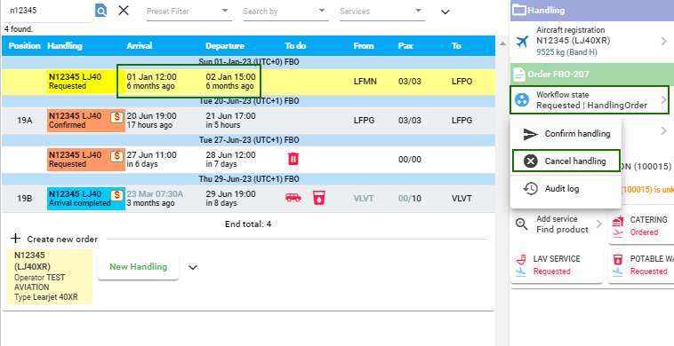Click the Sun 01-Jan-23 date group header
This screenshot has height=346, width=674.
click(x=248, y=62)
